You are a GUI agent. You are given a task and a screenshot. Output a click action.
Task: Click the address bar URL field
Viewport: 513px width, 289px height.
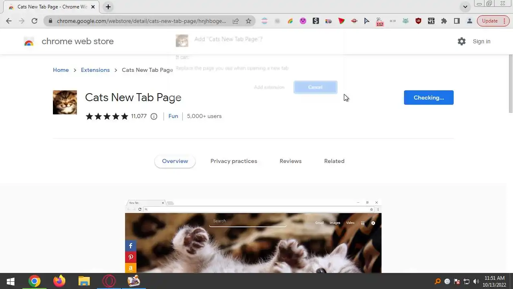pyautogui.click(x=141, y=21)
